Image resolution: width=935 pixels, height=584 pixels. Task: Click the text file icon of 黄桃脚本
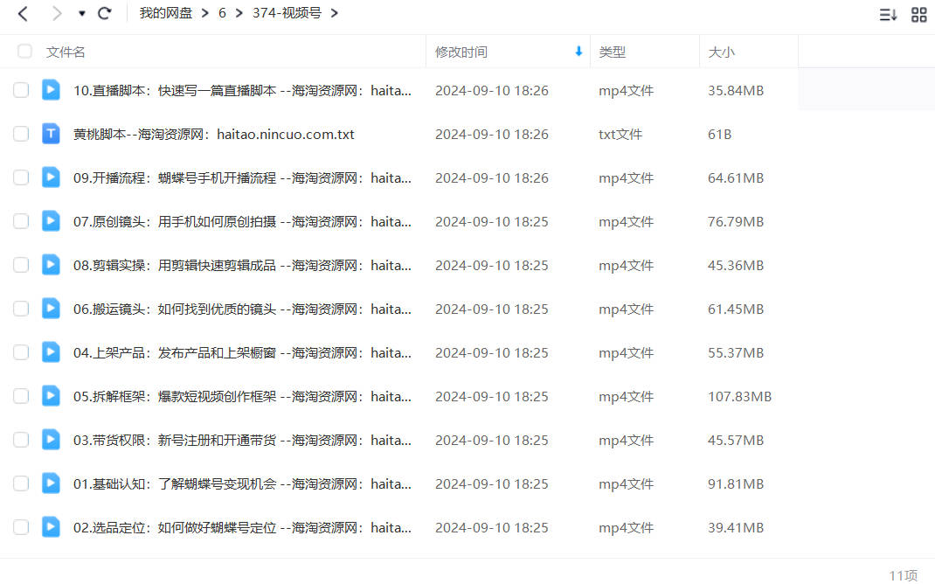(51, 134)
